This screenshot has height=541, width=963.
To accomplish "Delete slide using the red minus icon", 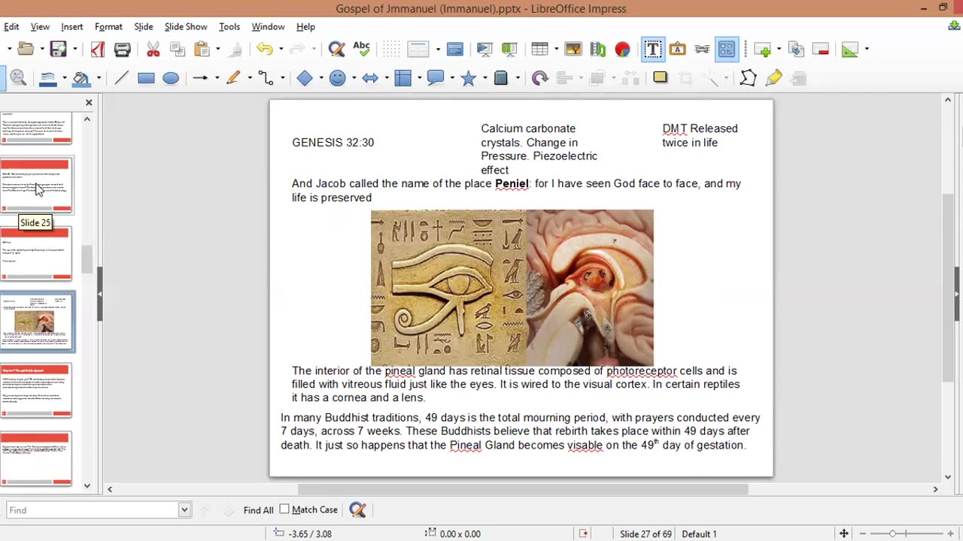I will point(821,50).
